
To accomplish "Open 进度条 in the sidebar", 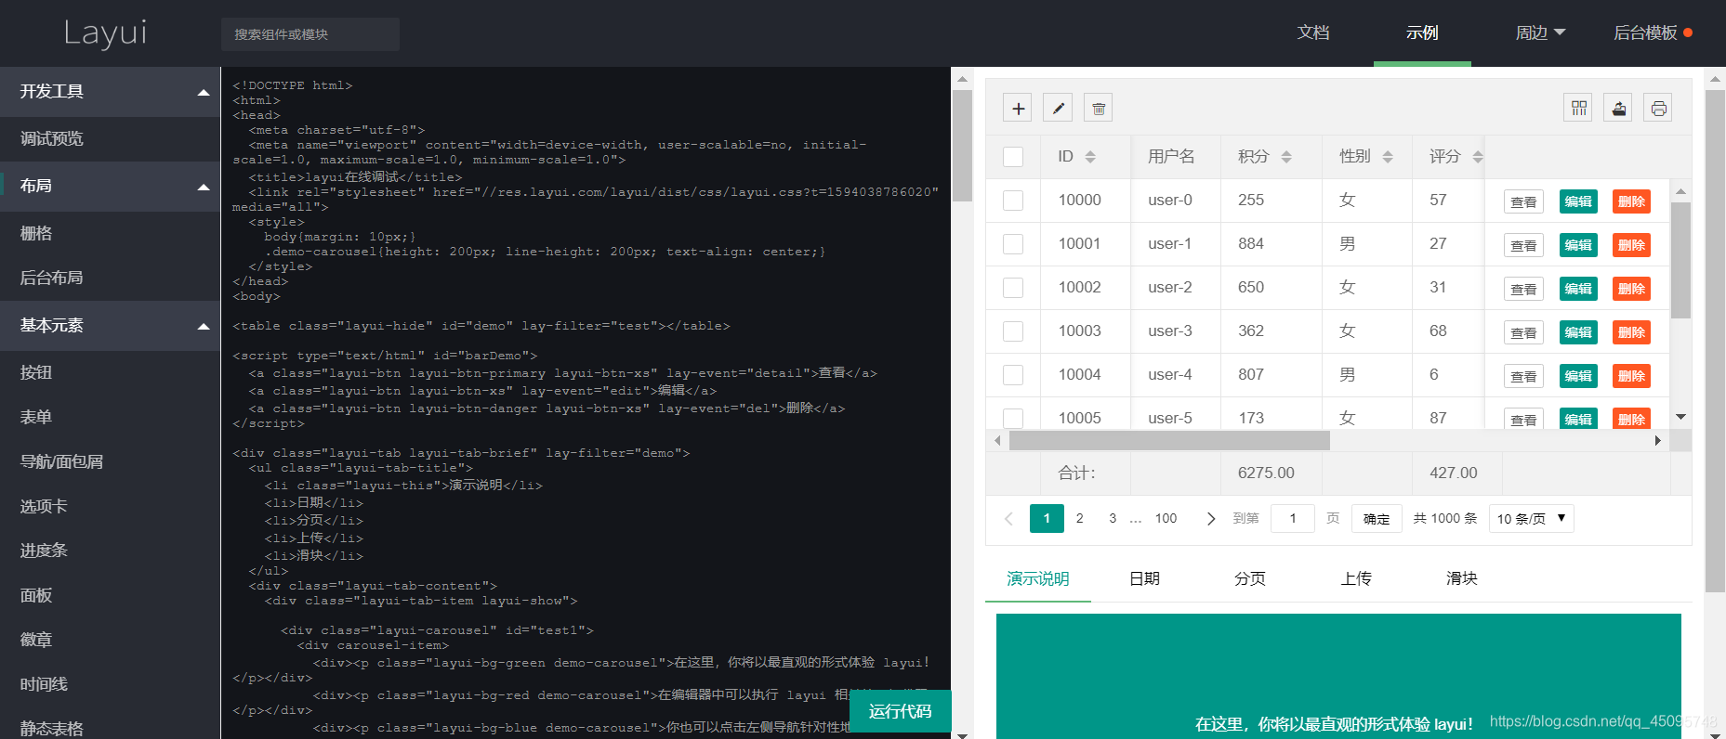I will click(x=110, y=551).
